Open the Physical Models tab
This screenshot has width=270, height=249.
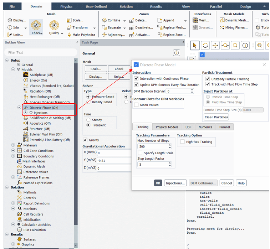[x=167, y=127]
